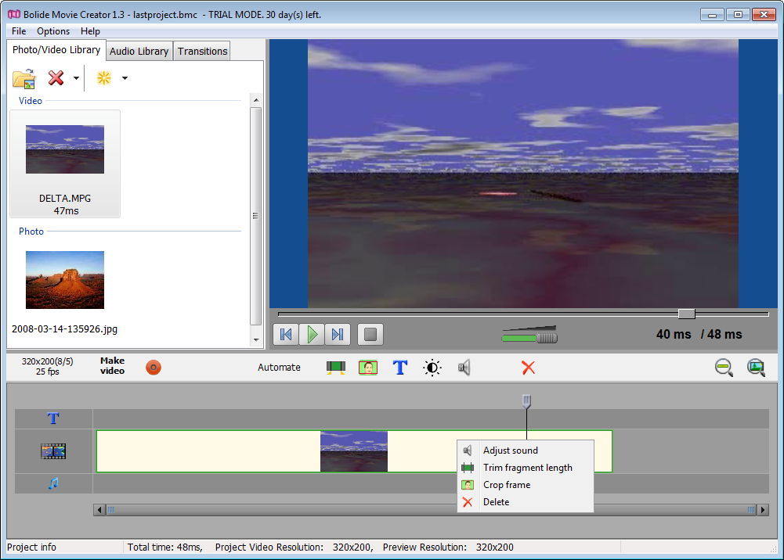Viewport: 784px width, 560px height.
Task: Click the preview seek slider handle
Action: [687, 314]
